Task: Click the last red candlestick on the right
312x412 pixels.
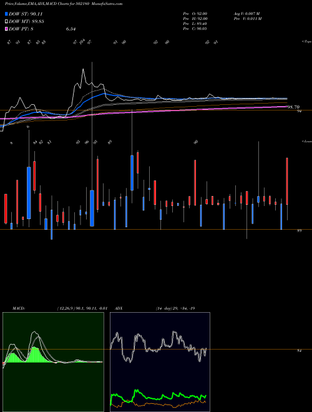Action: coord(287,181)
